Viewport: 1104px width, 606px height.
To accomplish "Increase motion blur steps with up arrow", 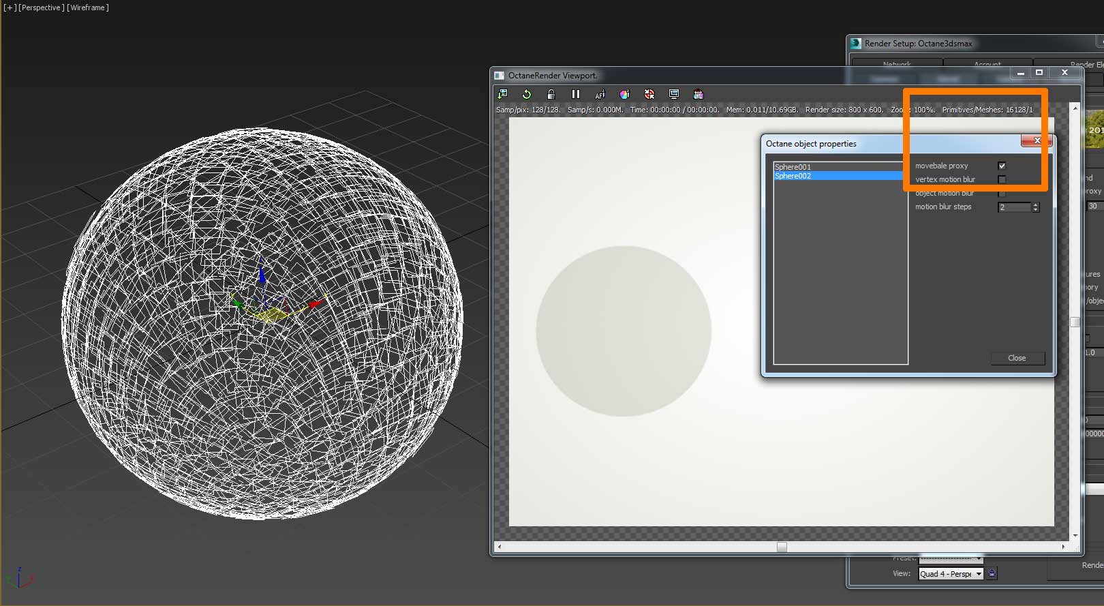I will [x=1036, y=204].
